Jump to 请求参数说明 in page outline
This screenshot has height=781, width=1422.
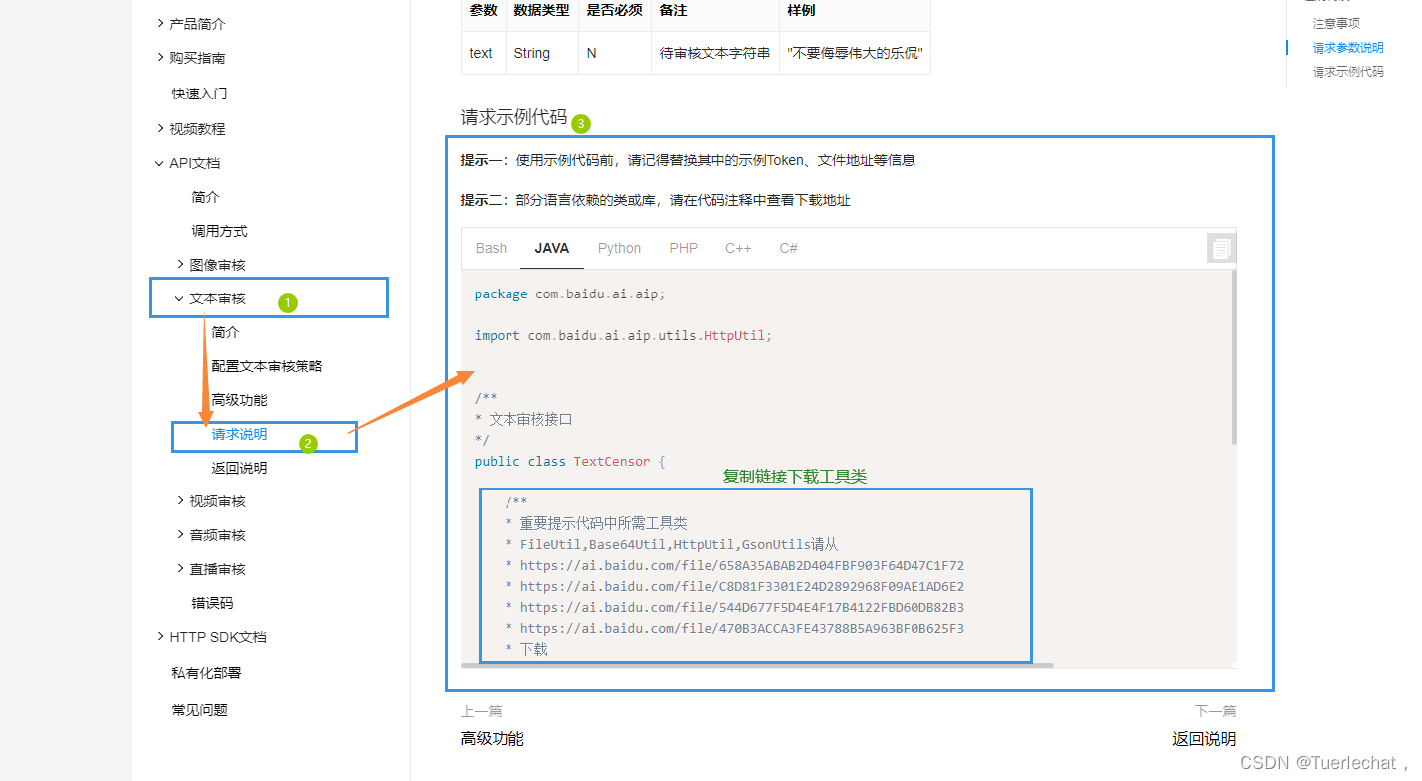pyautogui.click(x=1348, y=47)
